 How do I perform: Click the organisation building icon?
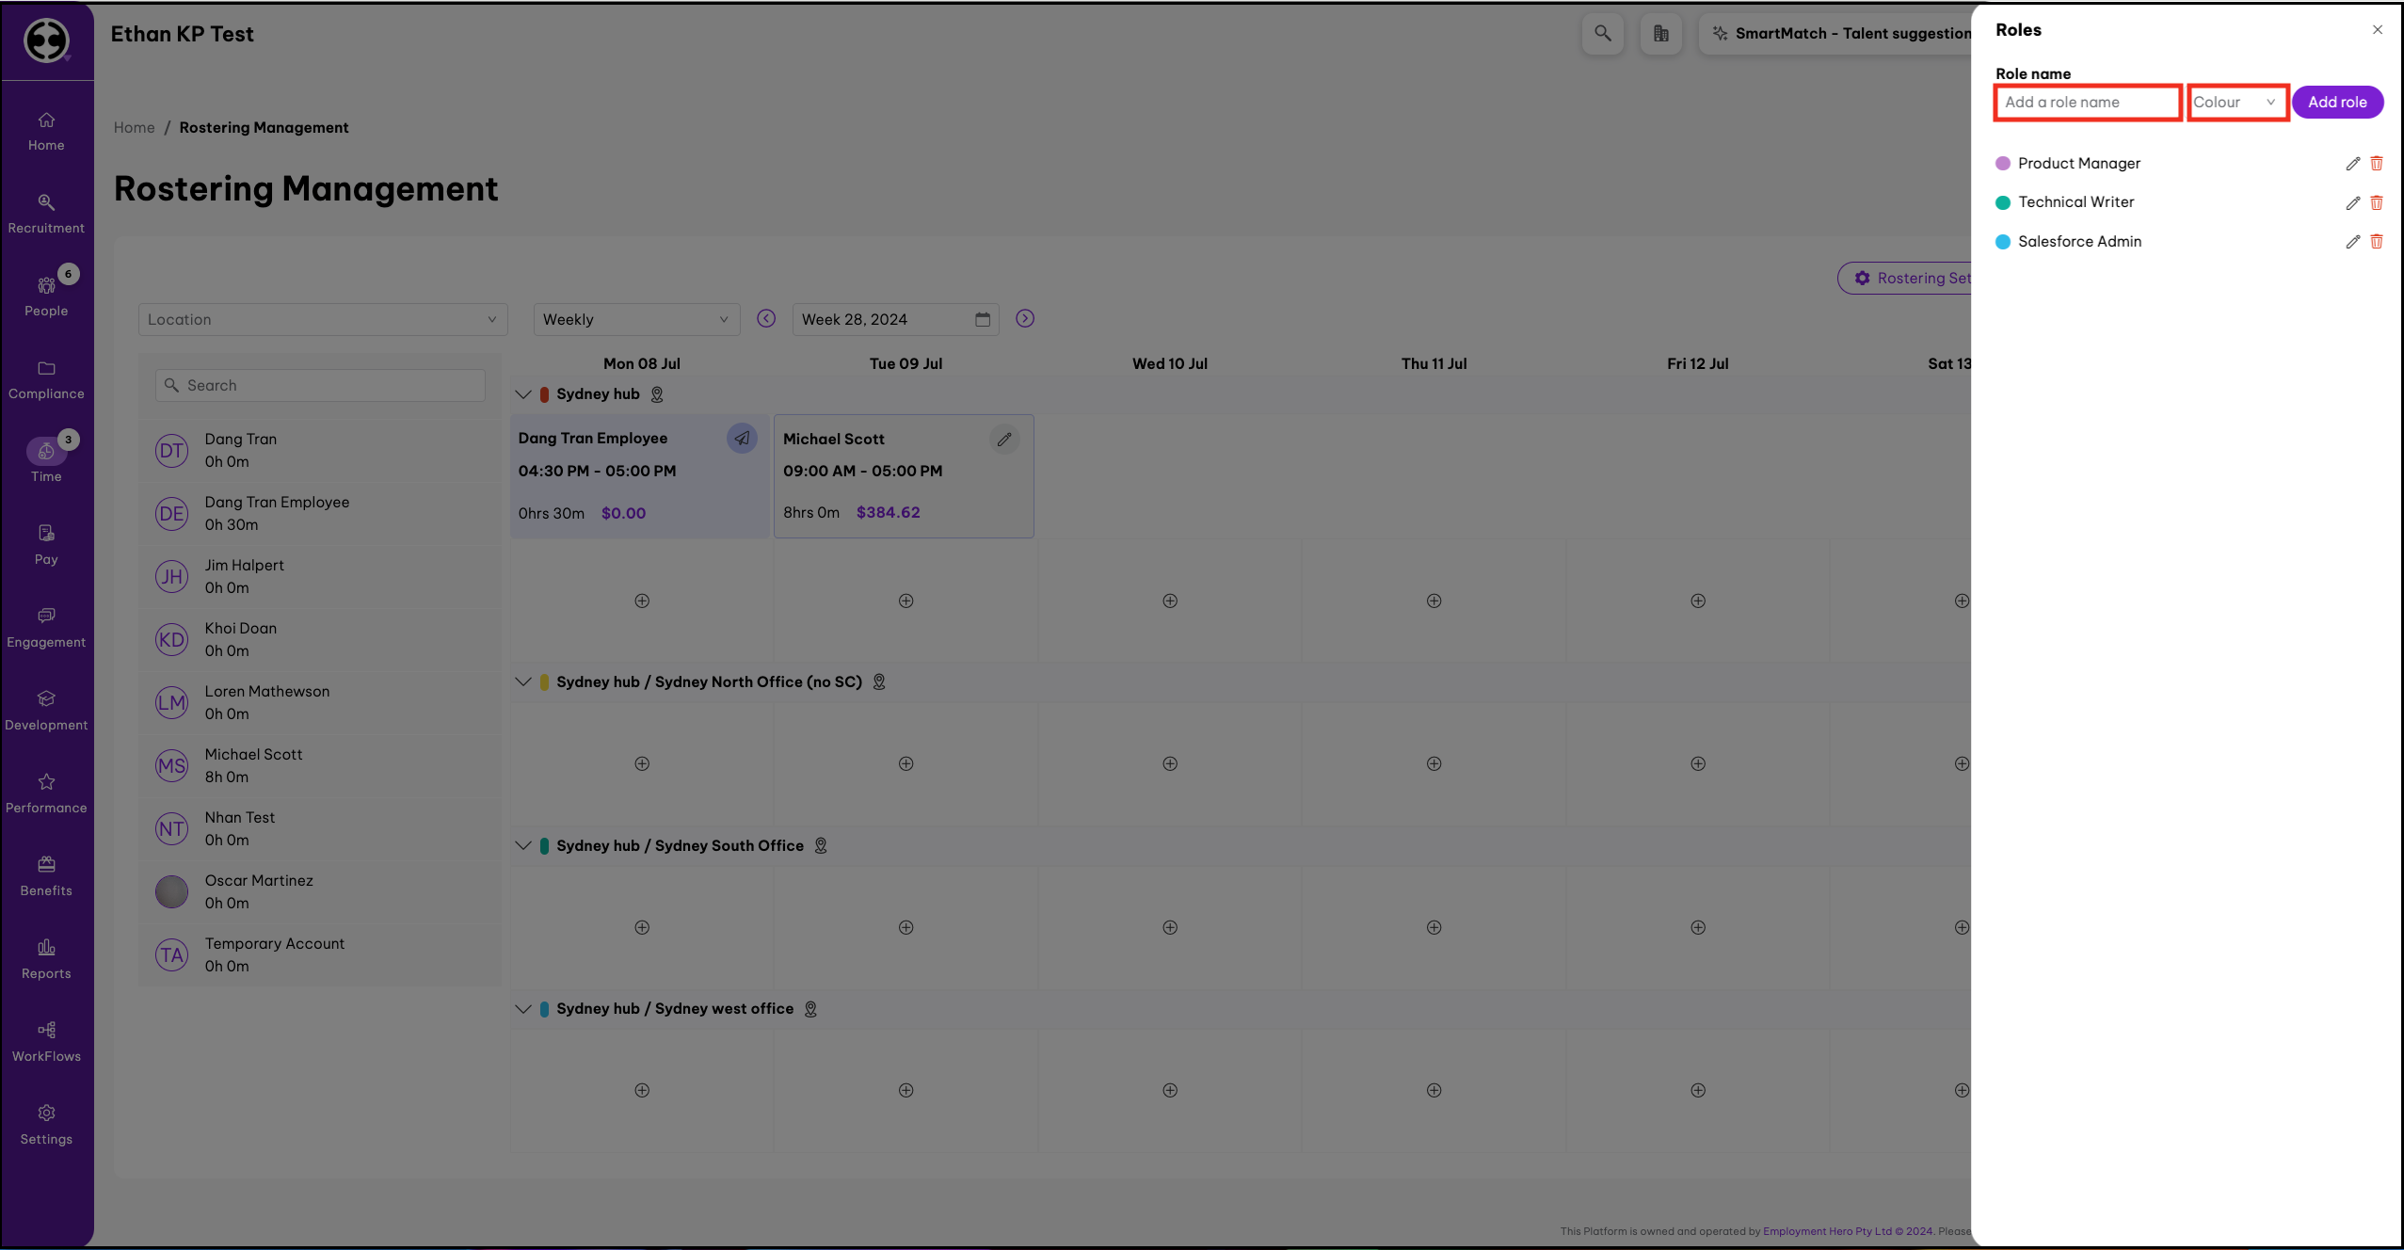coord(1660,34)
